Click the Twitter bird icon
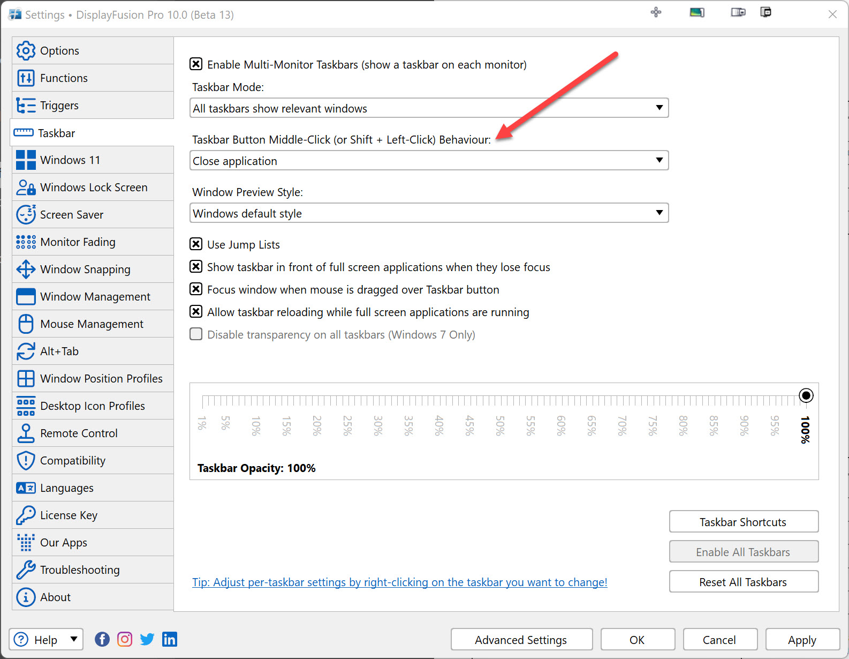The width and height of the screenshot is (849, 659). click(x=147, y=639)
